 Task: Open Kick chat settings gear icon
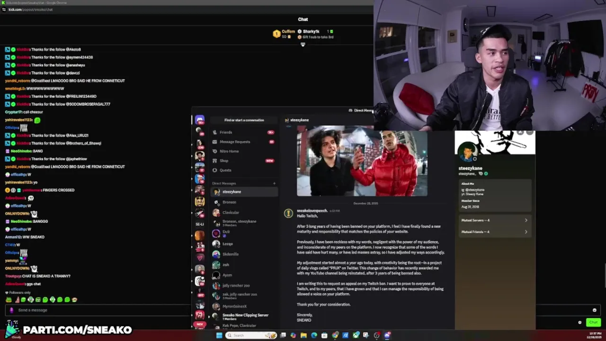pyautogui.click(x=580, y=323)
